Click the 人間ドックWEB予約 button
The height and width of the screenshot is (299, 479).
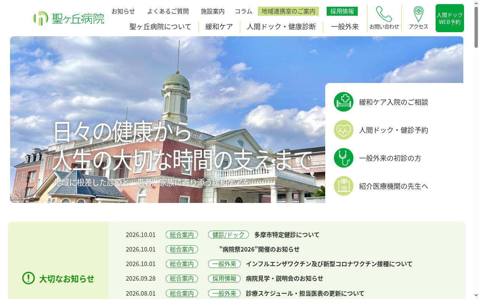point(450,18)
